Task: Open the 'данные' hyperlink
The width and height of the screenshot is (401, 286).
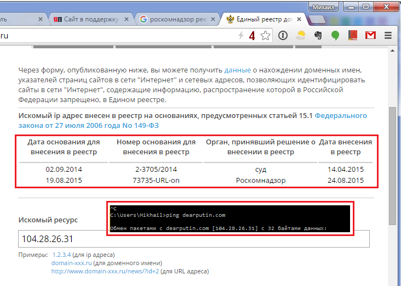Action: (x=238, y=70)
